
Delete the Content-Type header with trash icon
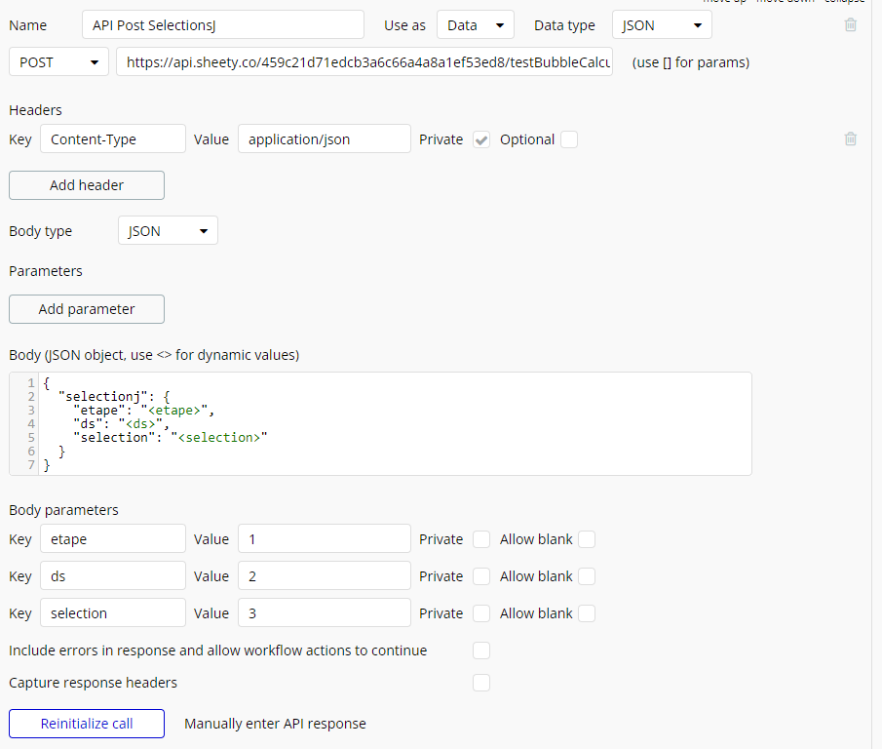coord(851,139)
